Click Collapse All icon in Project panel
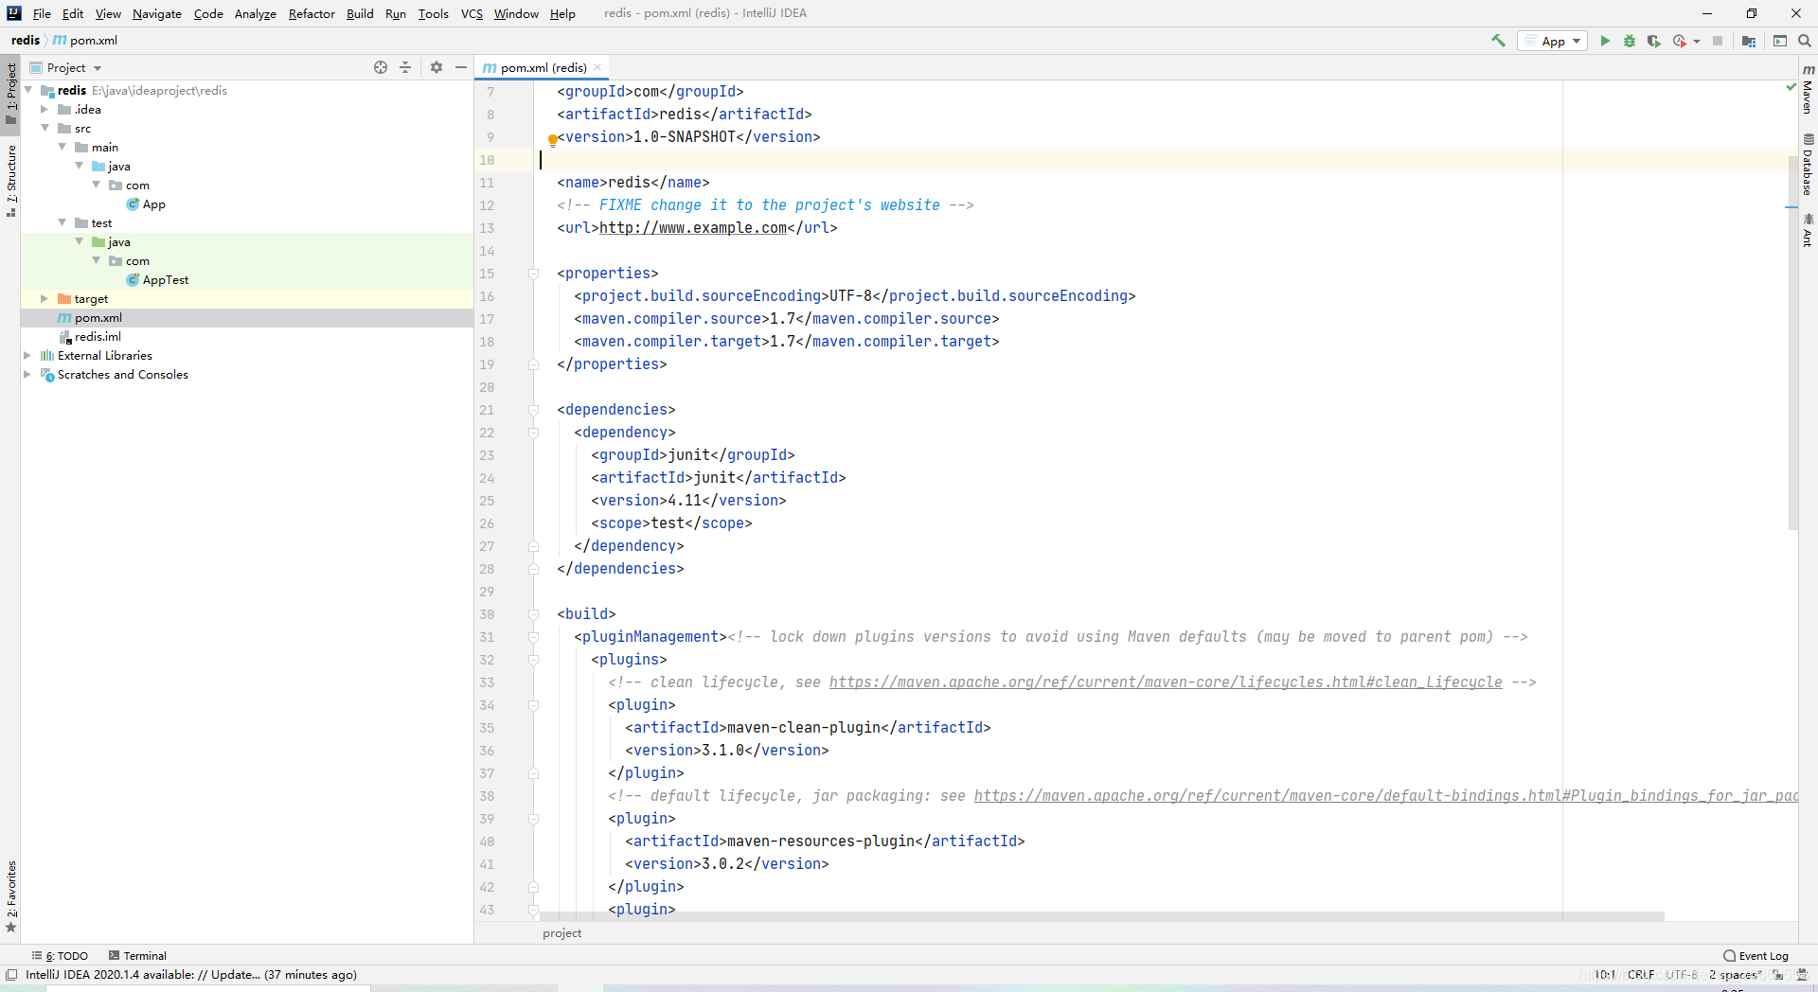The image size is (1818, 992). tap(405, 67)
